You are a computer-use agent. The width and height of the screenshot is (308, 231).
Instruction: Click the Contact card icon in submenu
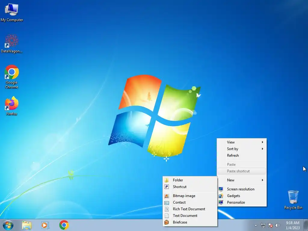pyautogui.click(x=167, y=203)
